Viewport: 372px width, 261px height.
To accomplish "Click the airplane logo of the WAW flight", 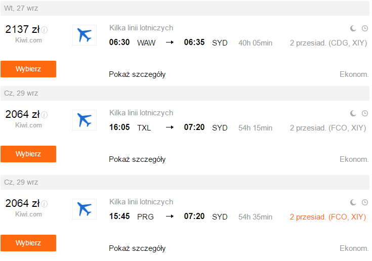I will (85, 35).
